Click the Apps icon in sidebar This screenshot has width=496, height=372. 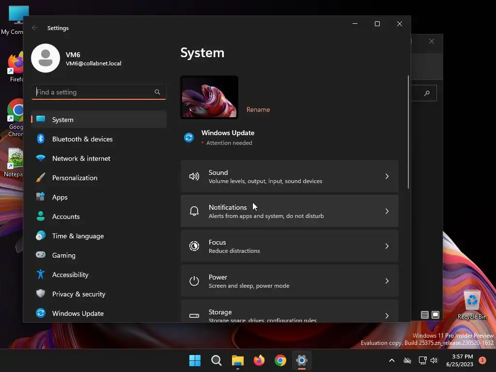coord(41,197)
